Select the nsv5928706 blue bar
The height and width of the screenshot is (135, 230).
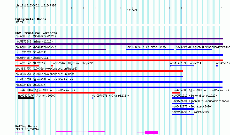pyautogui.click(x=183, y=114)
